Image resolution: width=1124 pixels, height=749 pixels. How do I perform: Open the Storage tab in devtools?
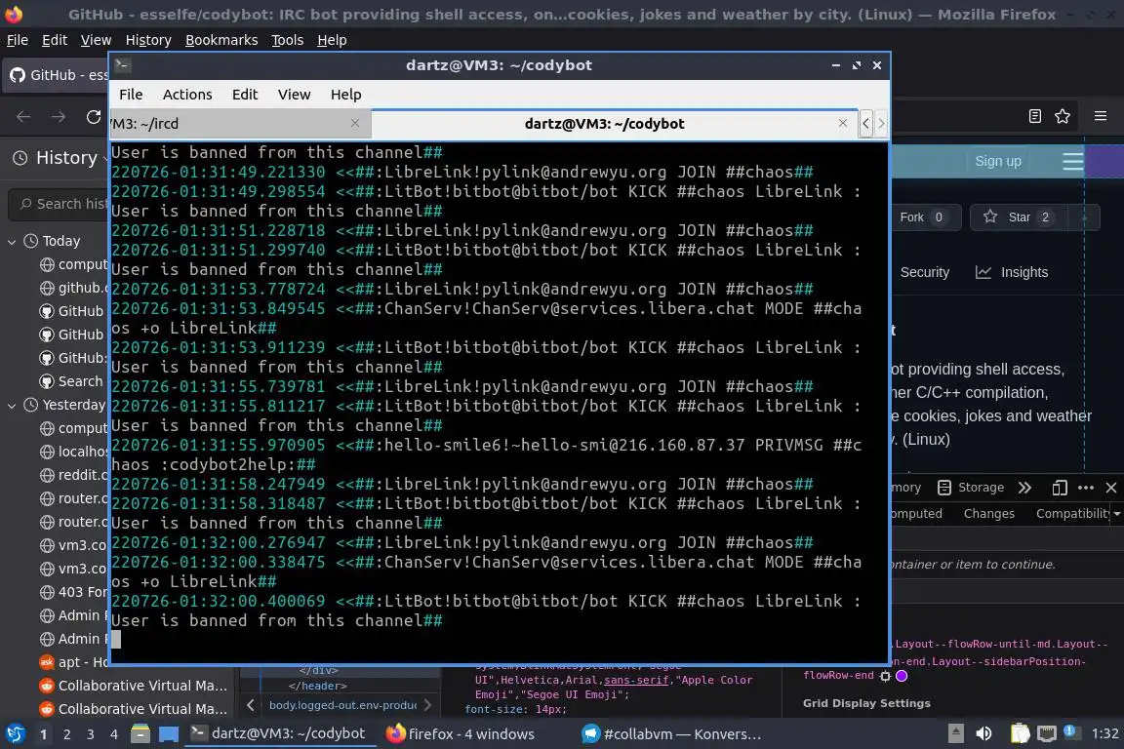[971, 488]
